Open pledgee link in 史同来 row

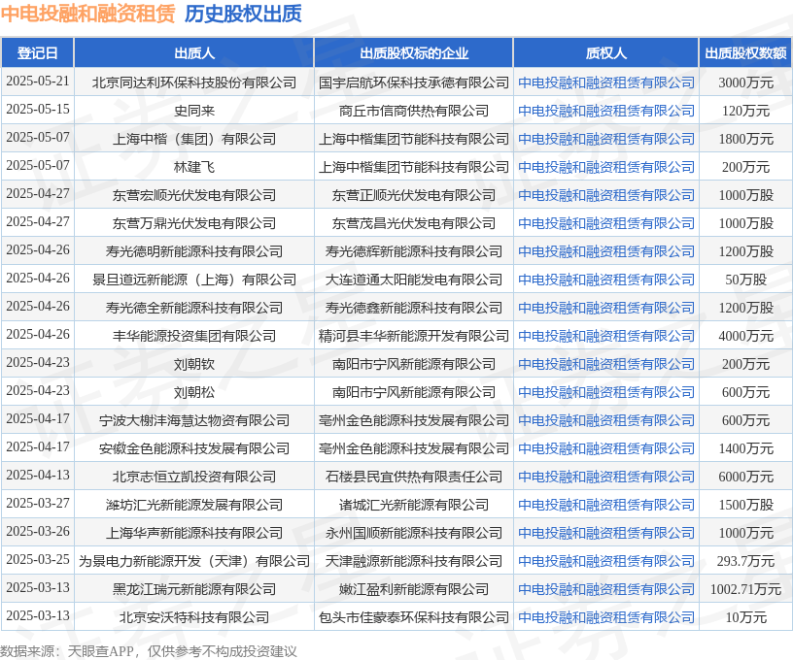(x=605, y=111)
